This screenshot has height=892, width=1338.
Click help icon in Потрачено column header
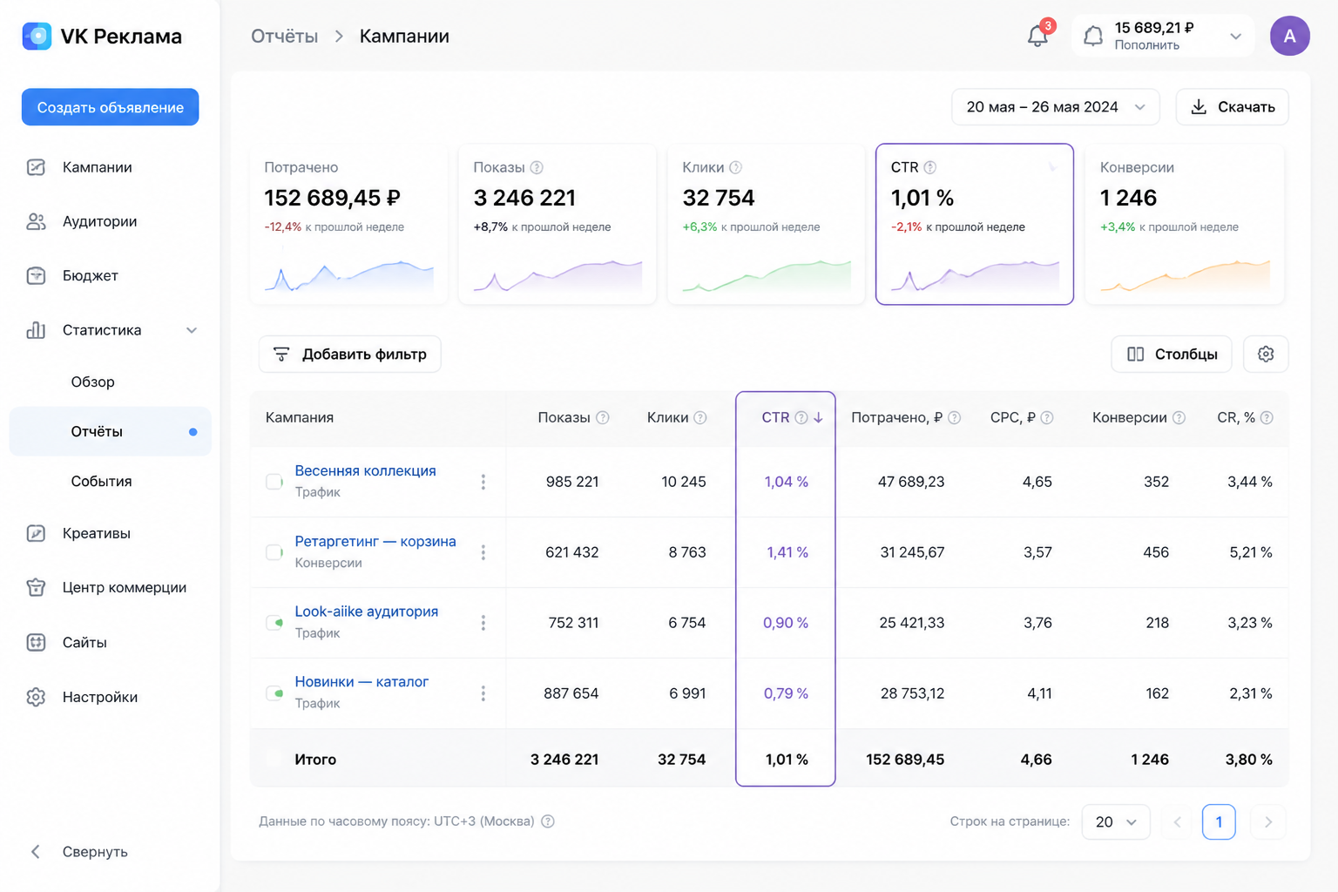pyautogui.click(x=955, y=418)
